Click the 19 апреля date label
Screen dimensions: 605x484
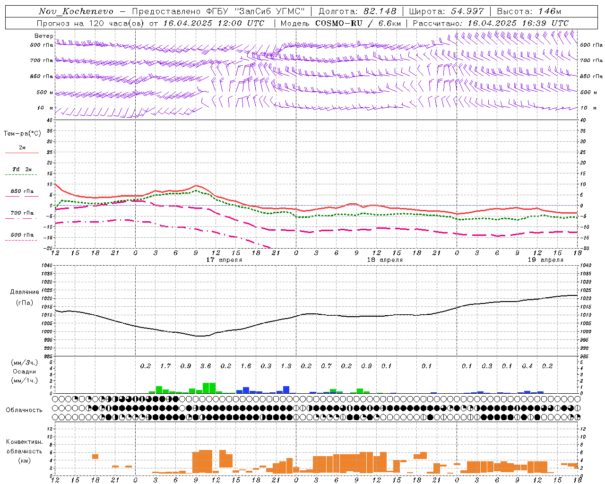tap(545, 260)
